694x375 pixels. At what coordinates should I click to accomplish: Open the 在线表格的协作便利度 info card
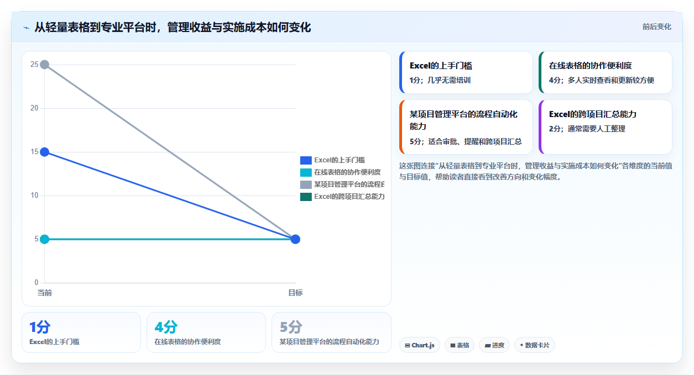point(605,72)
